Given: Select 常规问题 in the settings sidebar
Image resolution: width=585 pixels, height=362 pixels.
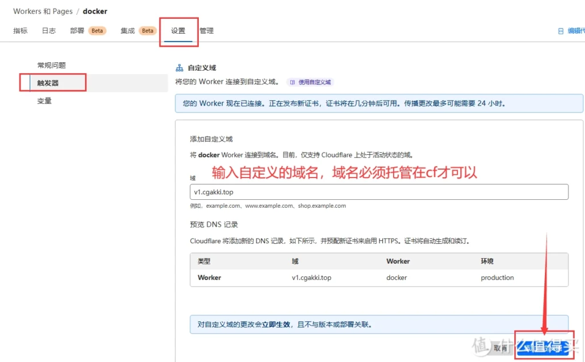Looking at the screenshot, I should (51, 65).
